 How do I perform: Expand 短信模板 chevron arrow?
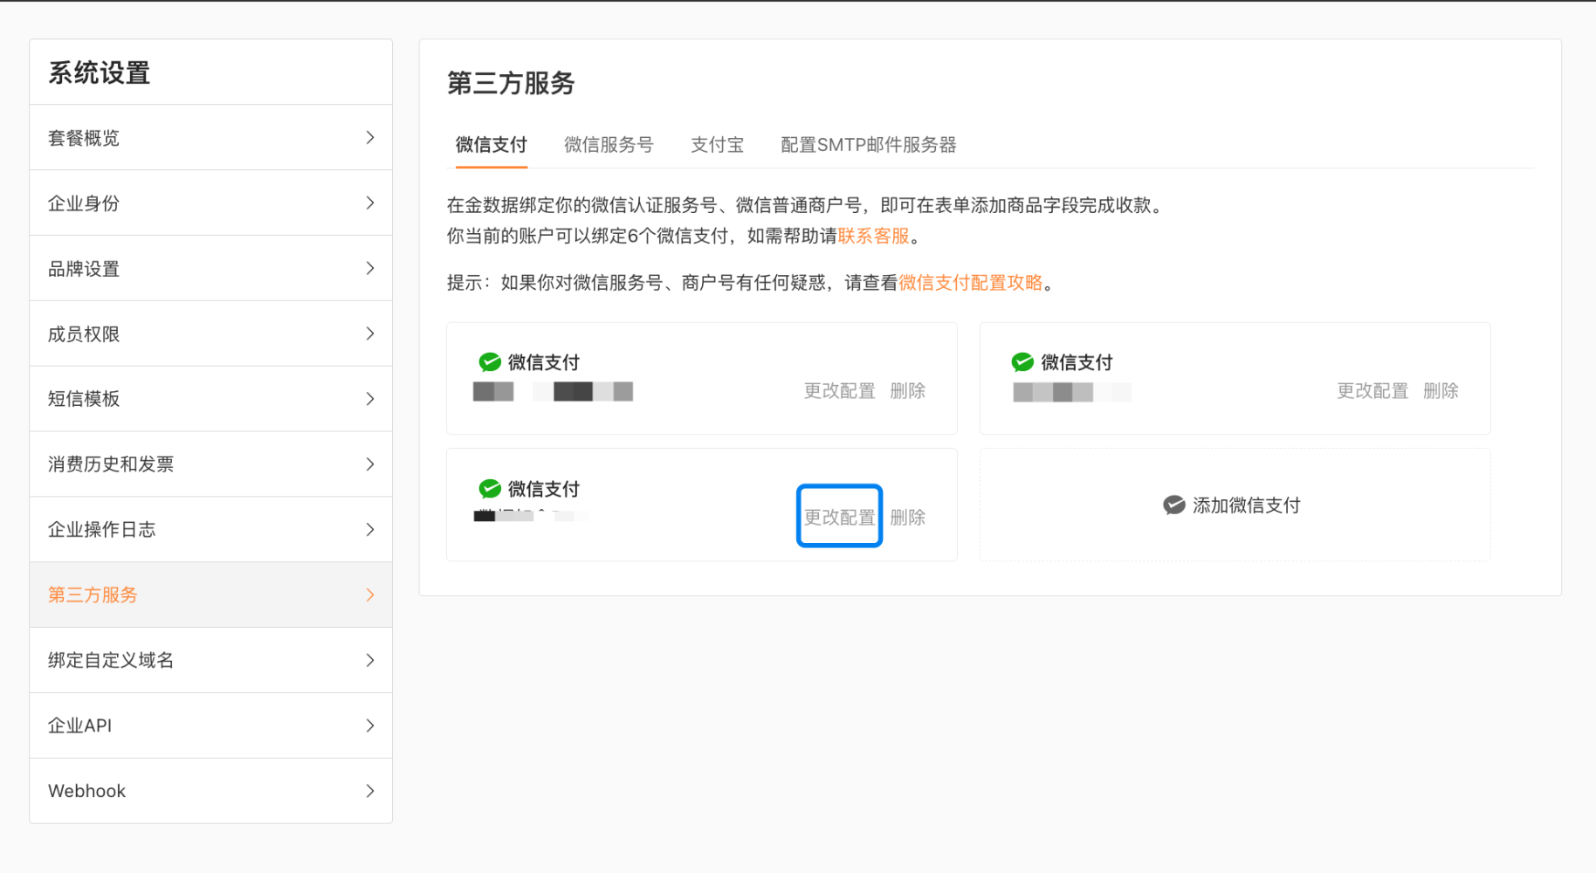[x=370, y=399]
